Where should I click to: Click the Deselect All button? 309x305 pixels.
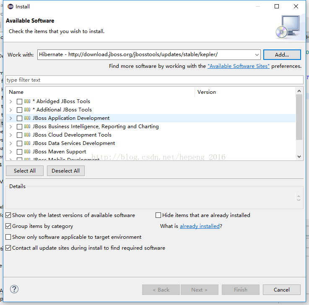point(66,171)
